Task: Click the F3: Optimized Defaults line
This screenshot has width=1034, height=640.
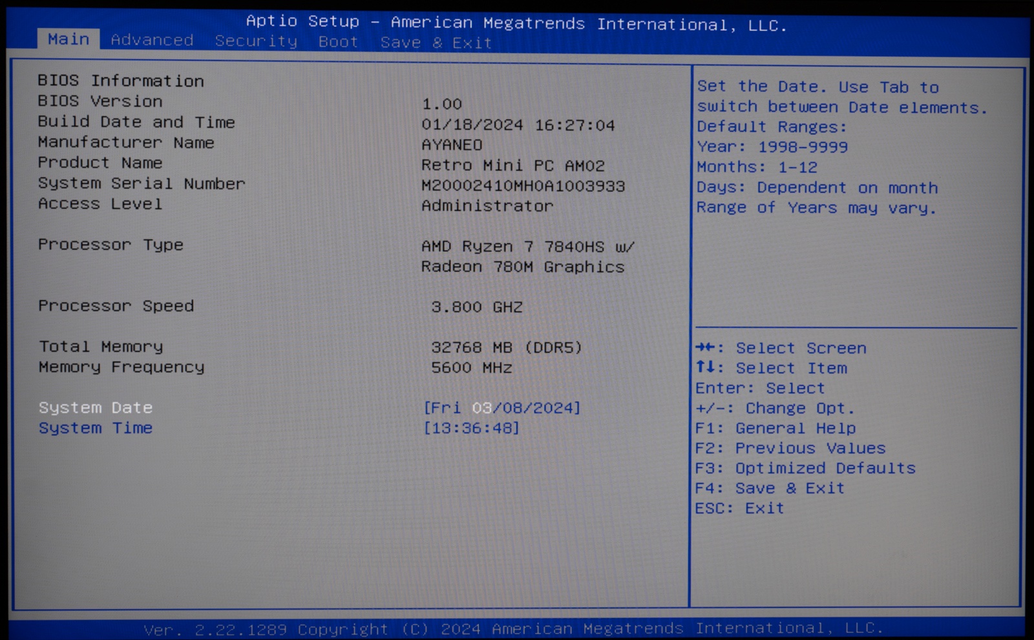Action: [x=805, y=468]
